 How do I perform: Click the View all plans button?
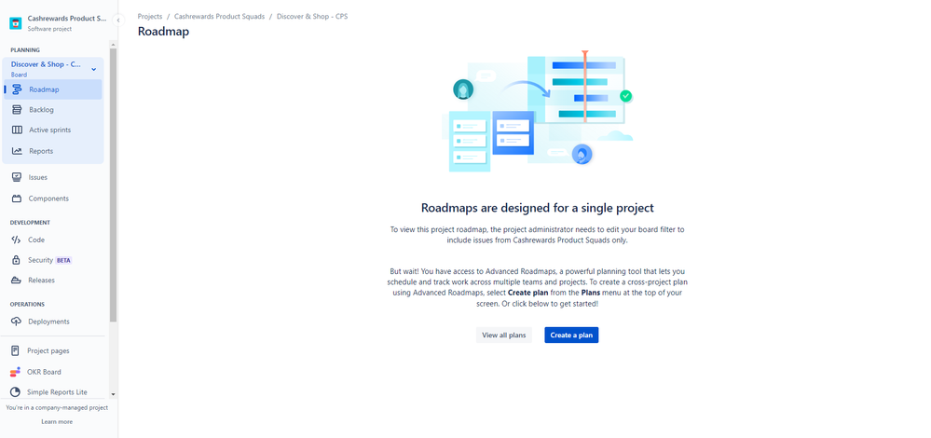coord(503,335)
